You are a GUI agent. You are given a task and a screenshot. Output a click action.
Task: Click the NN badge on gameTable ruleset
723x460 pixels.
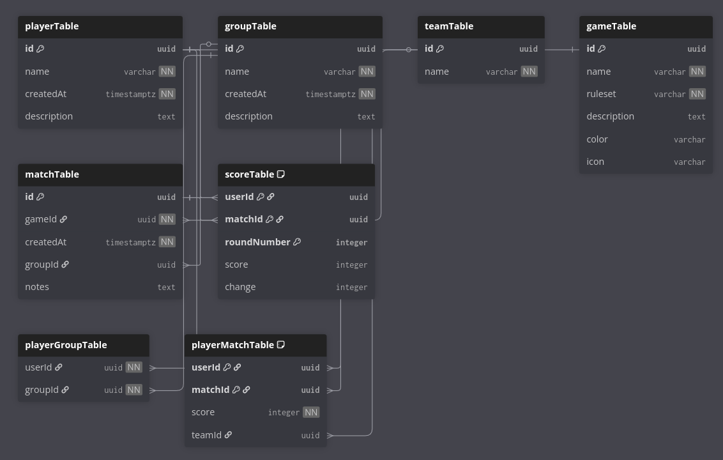point(697,94)
